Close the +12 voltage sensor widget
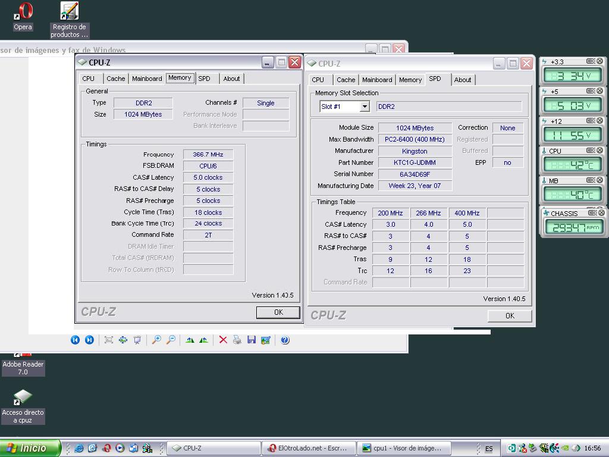This screenshot has height=457, width=609. tap(600, 121)
